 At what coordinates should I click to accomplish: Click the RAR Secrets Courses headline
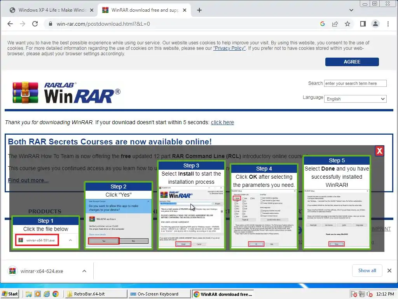(x=110, y=142)
